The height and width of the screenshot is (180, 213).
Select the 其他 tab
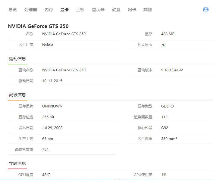coord(148,10)
